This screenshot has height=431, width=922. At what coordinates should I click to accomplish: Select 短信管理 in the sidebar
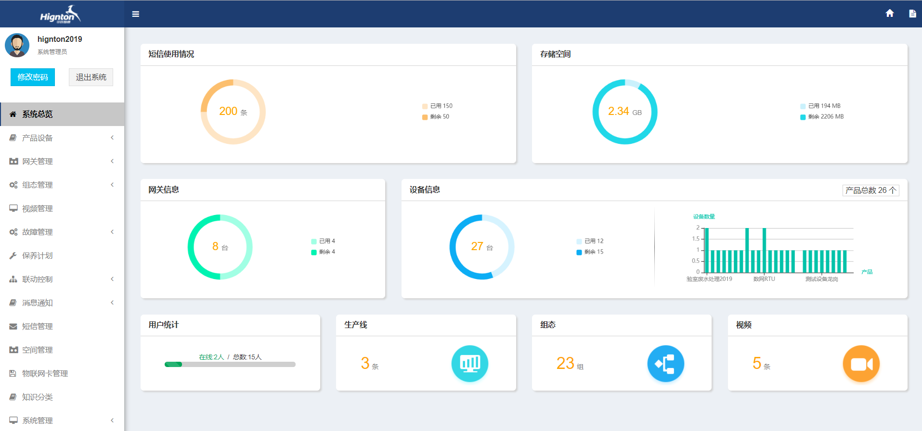point(38,327)
